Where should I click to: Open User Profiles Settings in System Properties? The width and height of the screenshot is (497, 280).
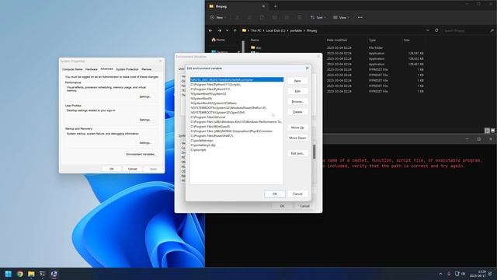tap(145, 120)
